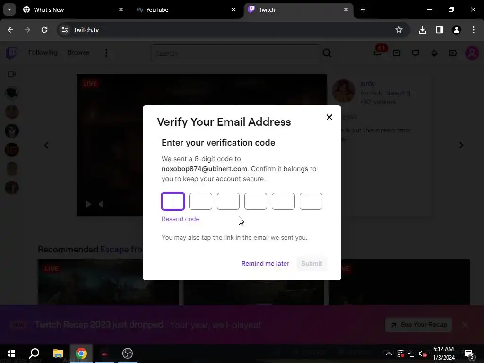The width and height of the screenshot is (484, 363).
Task: Click the Submit button
Action: [x=312, y=263]
